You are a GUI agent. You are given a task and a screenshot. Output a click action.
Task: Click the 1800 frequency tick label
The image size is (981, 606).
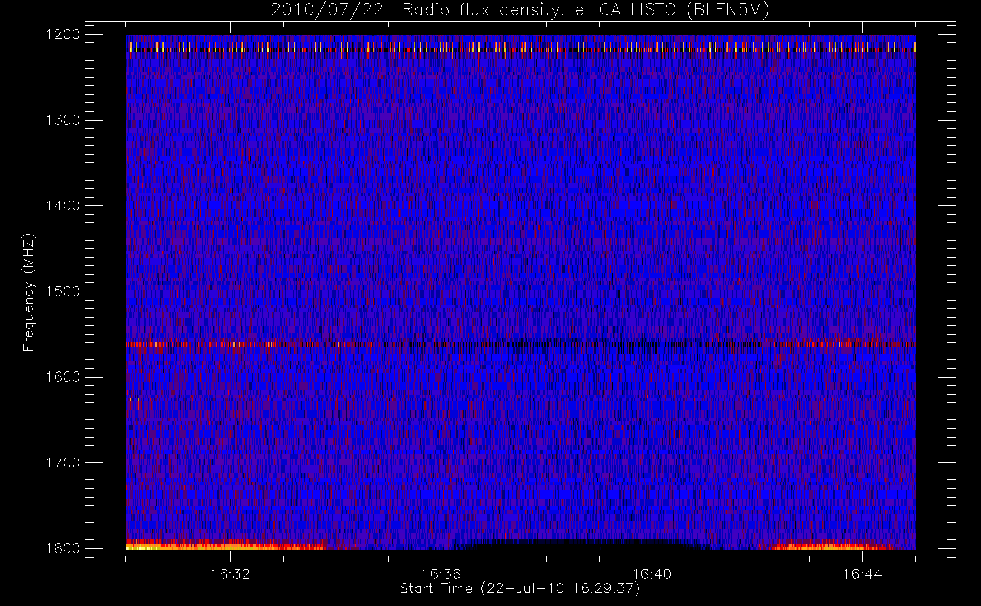tap(63, 548)
